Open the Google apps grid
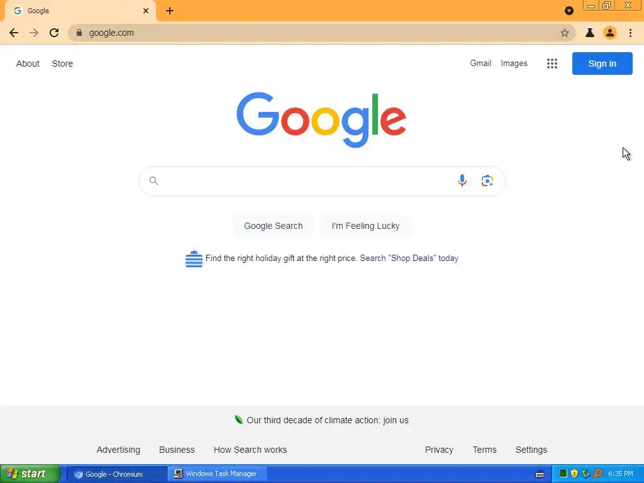 [x=552, y=64]
